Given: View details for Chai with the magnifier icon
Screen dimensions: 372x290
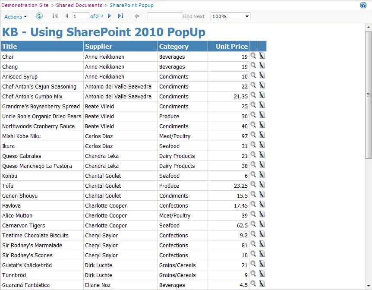Looking at the screenshot, I should [253, 55].
